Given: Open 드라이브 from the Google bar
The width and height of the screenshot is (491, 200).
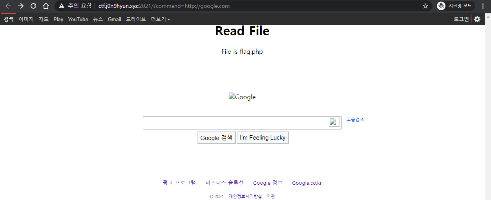Looking at the screenshot, I should 136,19.
